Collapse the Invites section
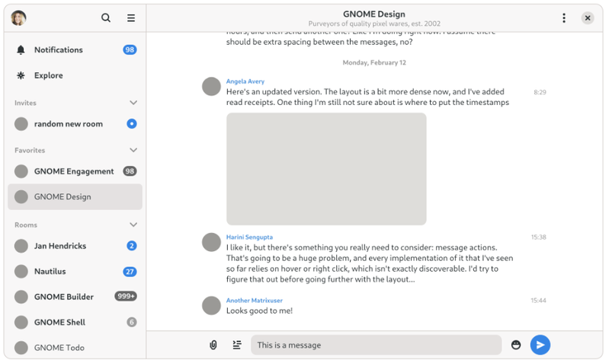609x363 pixels. pos(133,103)
